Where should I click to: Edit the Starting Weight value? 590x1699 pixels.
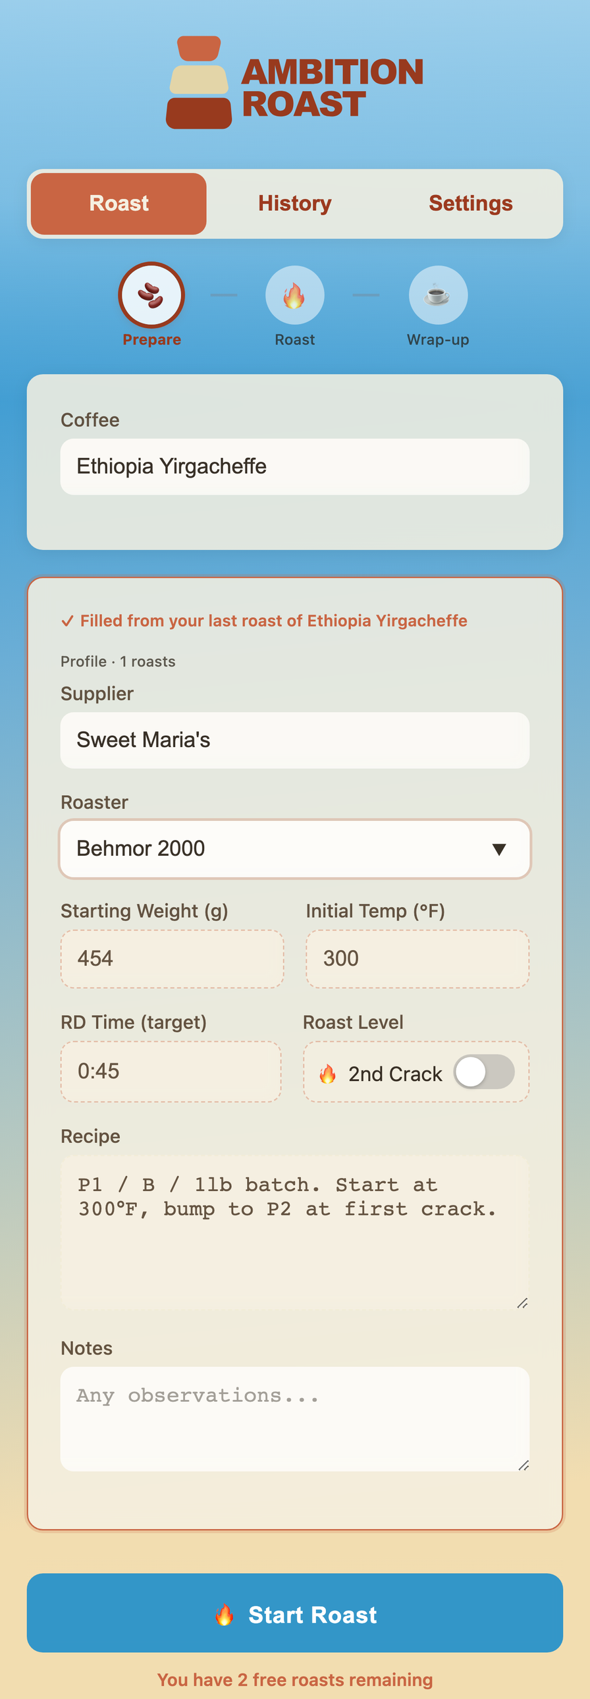pyautogui.click(x=171, y=959)
